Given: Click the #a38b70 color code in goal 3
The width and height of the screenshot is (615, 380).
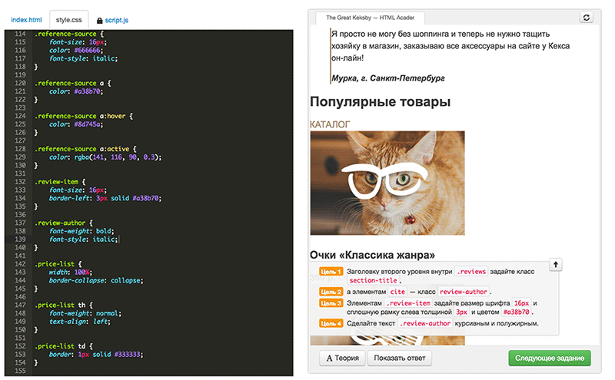Looking at the screenshot, I should 519,313.
